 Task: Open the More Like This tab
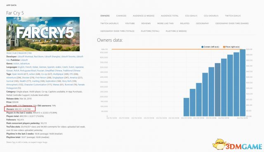click(x=165, y=24)
